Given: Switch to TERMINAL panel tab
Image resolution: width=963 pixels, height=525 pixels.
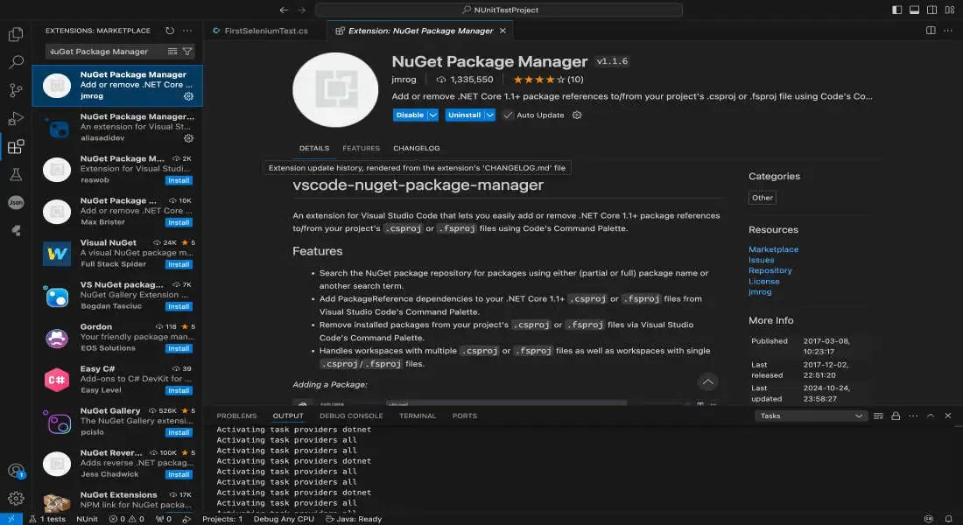Looking at the screenshot, I should click(x=418, y=416).
